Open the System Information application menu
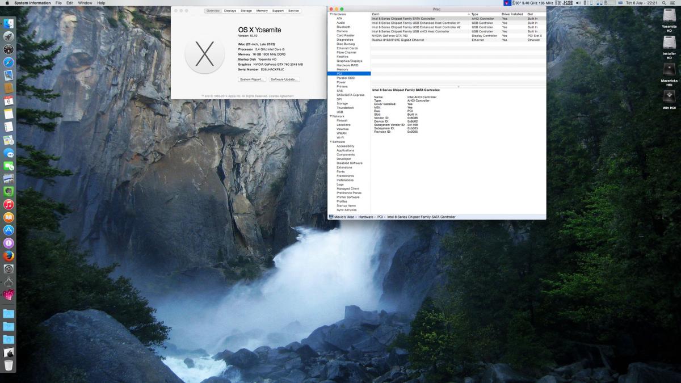Screen dimensions: 681x383 32,3
